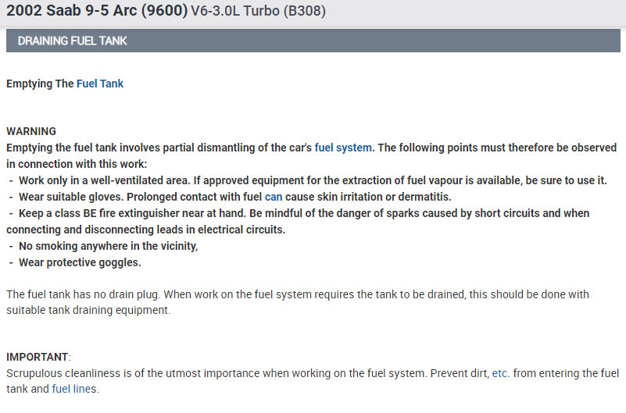This screenshot has width=626, height=413.
Task: Click the 'Wear protective goggles' bullet
Action: (80, 262)
